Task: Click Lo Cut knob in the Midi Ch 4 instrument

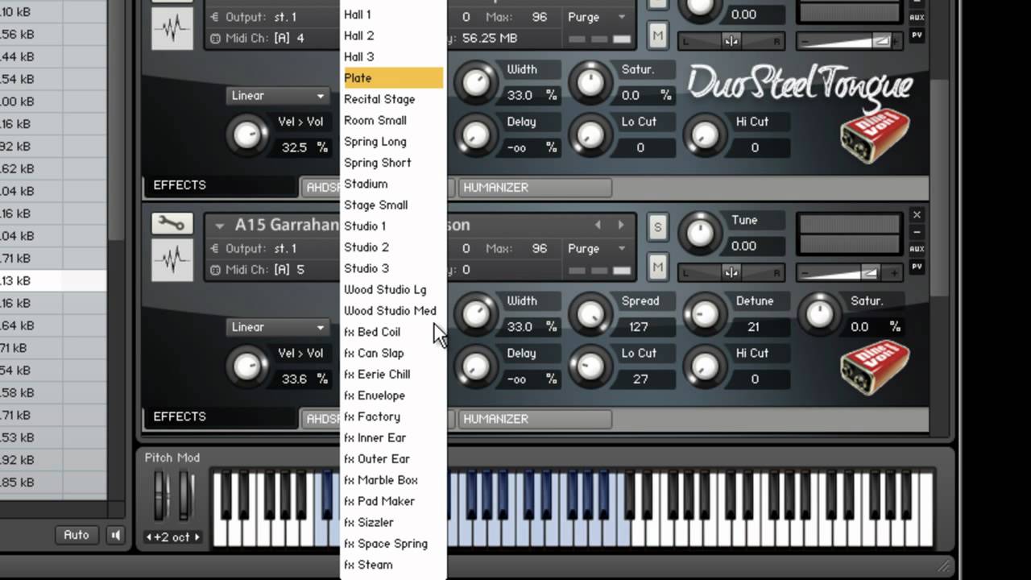Action: click(590, 135)
